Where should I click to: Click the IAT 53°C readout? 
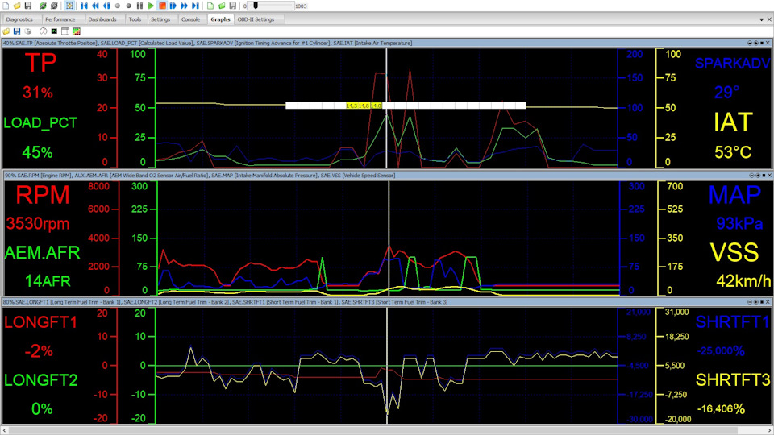coord(733,152)
